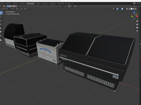Click the tweak select tool header icon
Viewport: 141px width, 105px height.
pos(4,6)
